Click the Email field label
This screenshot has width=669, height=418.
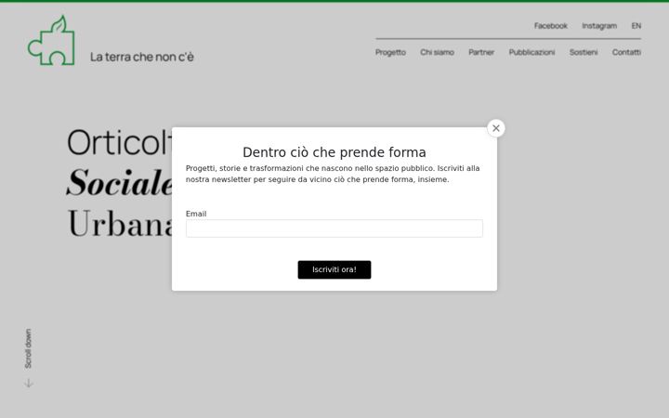(x=196, y=214)
